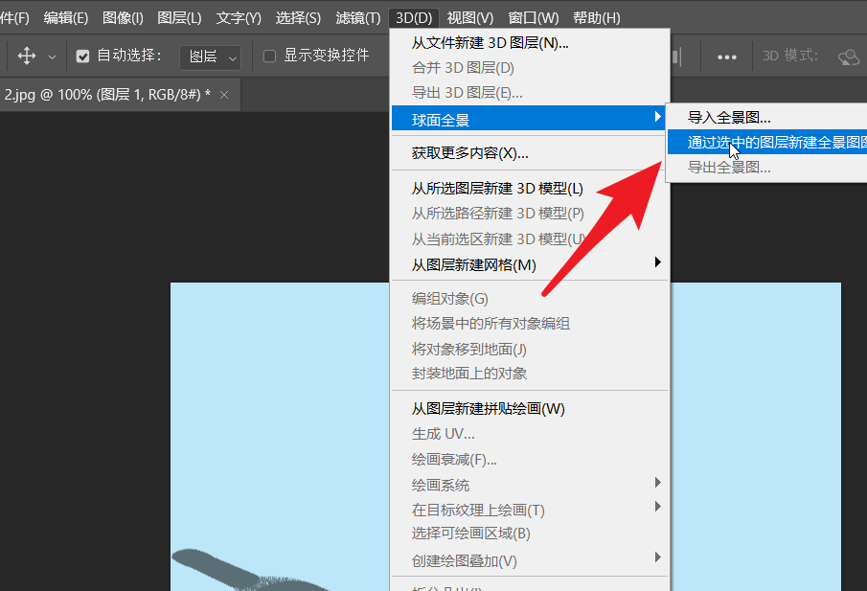867x591 pixels.
Task: Click the 绘画衰减(F)... entry
Action: pos(531,460)
